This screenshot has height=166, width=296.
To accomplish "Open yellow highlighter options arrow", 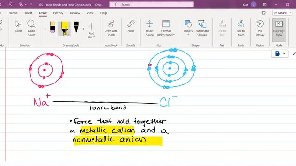I will (x=68, y=35).
